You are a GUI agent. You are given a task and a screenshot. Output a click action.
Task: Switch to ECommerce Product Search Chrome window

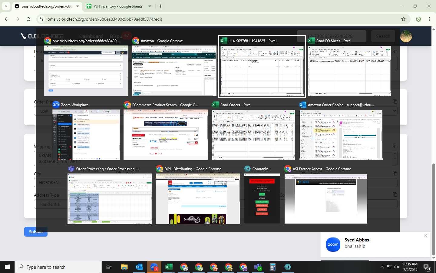tap(166, 135)
